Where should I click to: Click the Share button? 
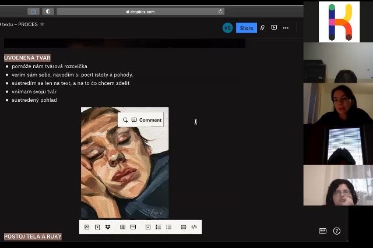(x=246, y=28)
